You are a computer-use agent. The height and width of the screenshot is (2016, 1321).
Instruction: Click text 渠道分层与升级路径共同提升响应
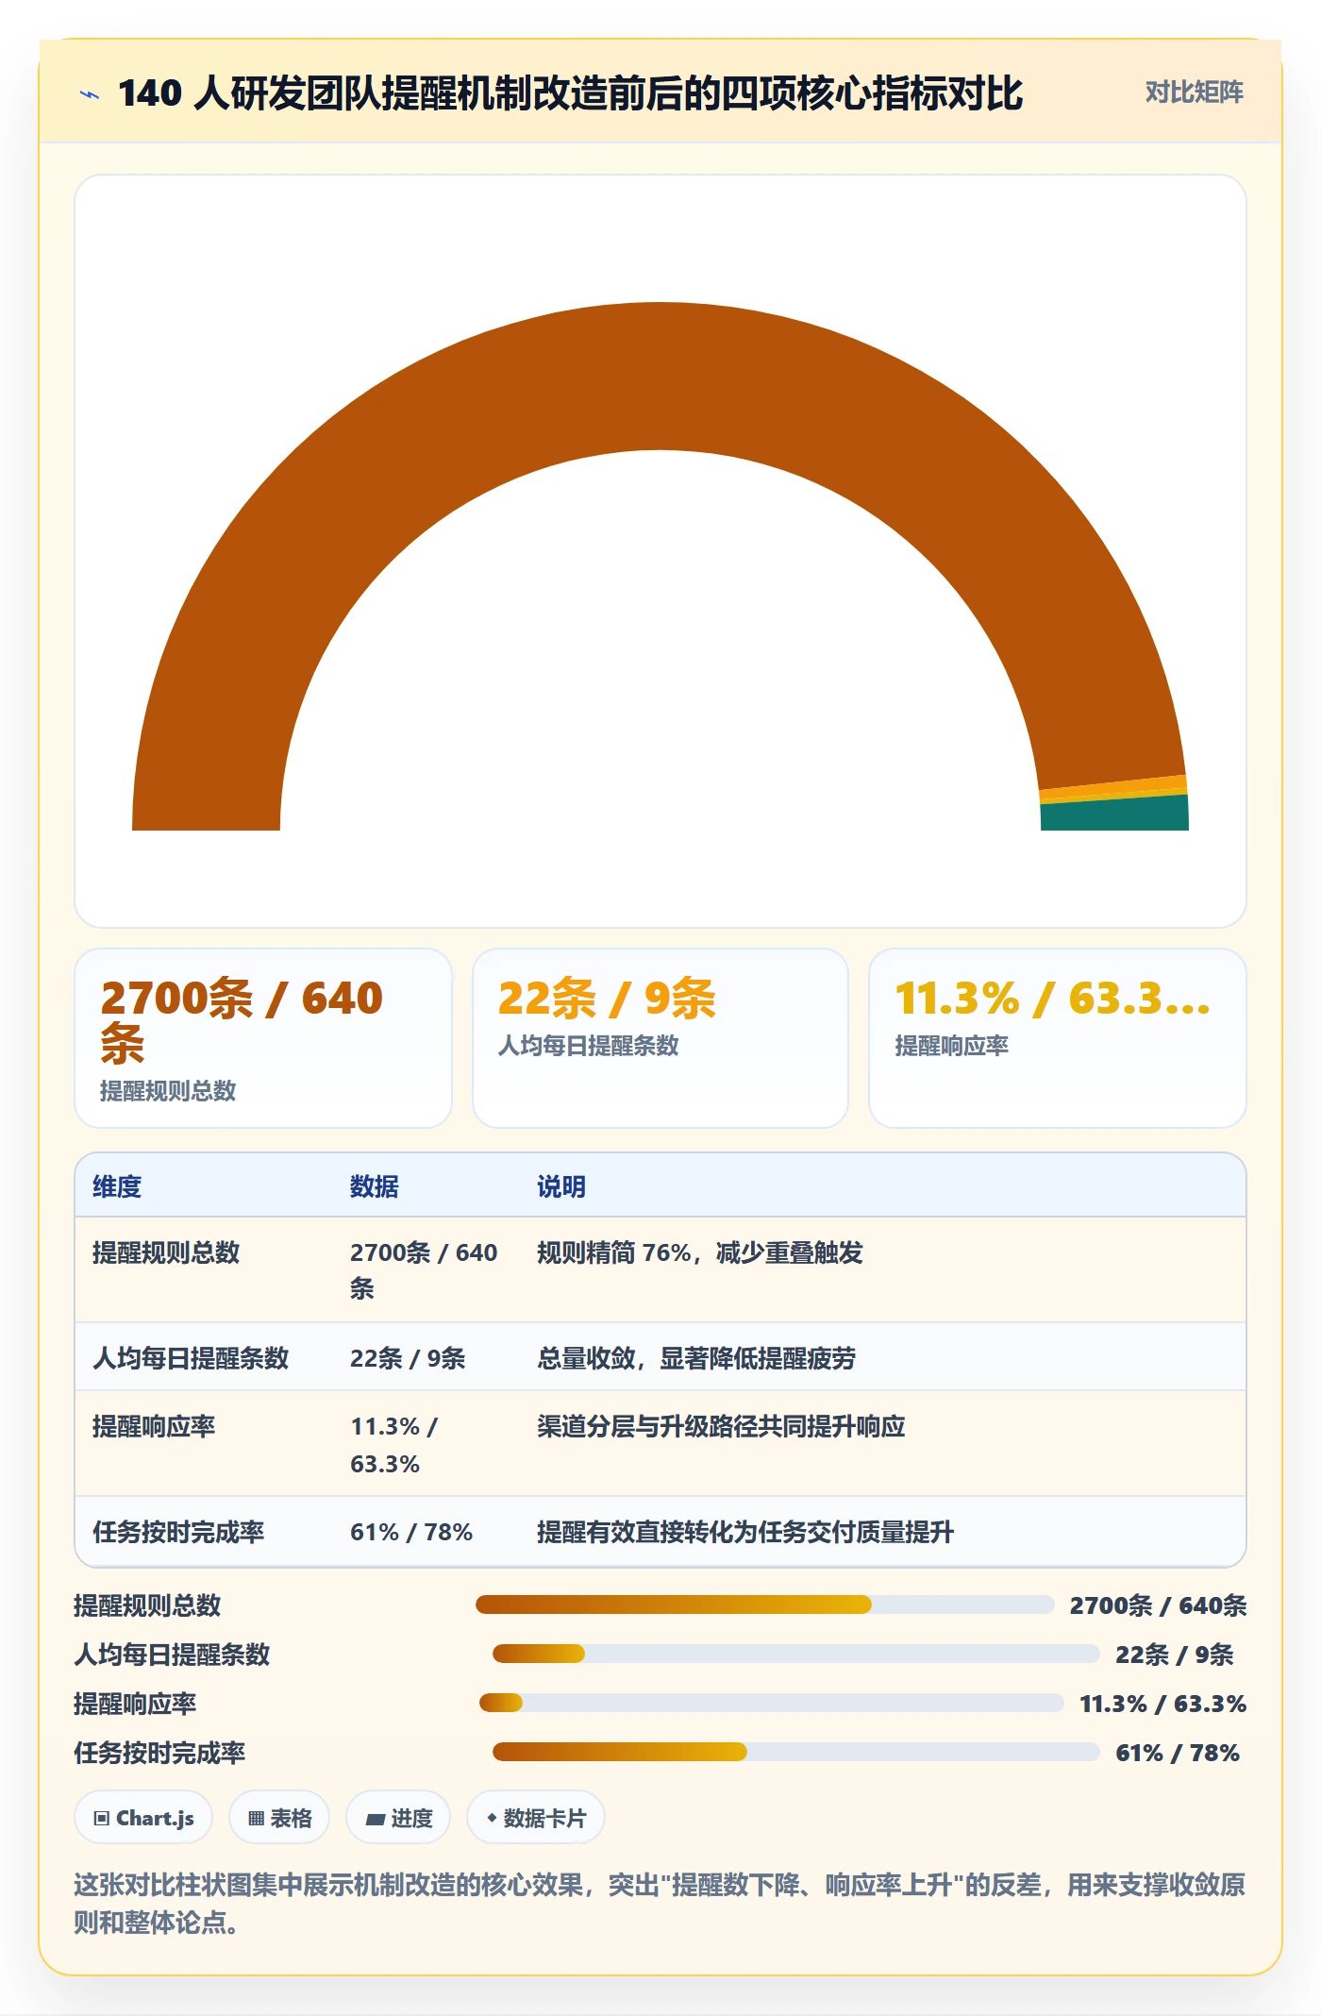tap(721, 1426)
